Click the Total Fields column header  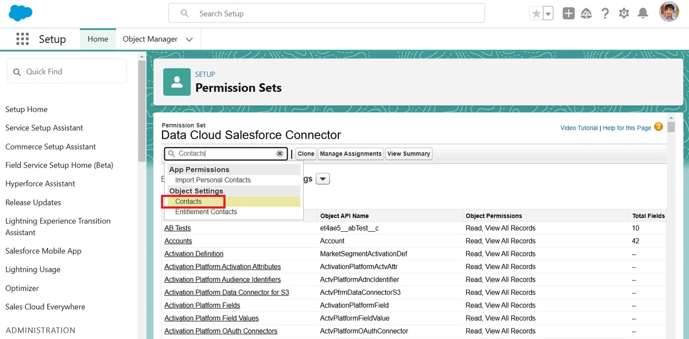[x=648, y=216]
